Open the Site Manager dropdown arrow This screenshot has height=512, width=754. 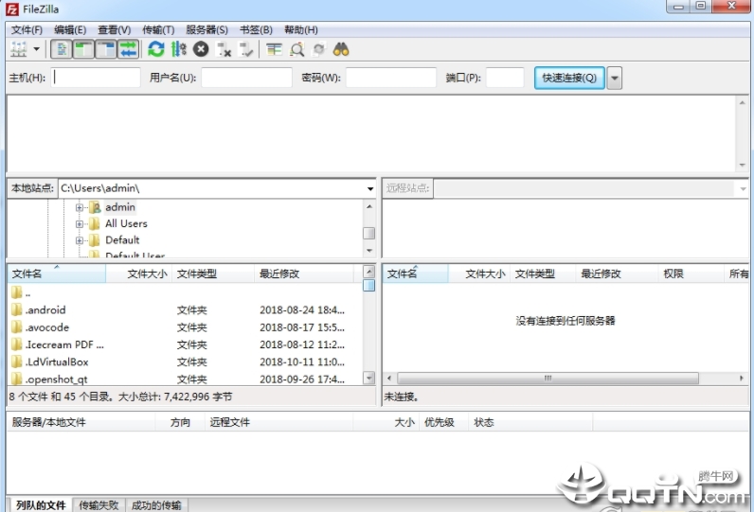pos(37,49)
